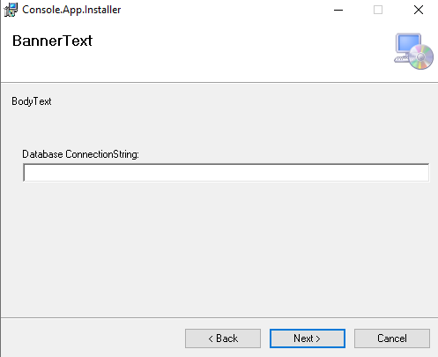Close the installer with the X button
438x357 pixels.
[419, 10]
